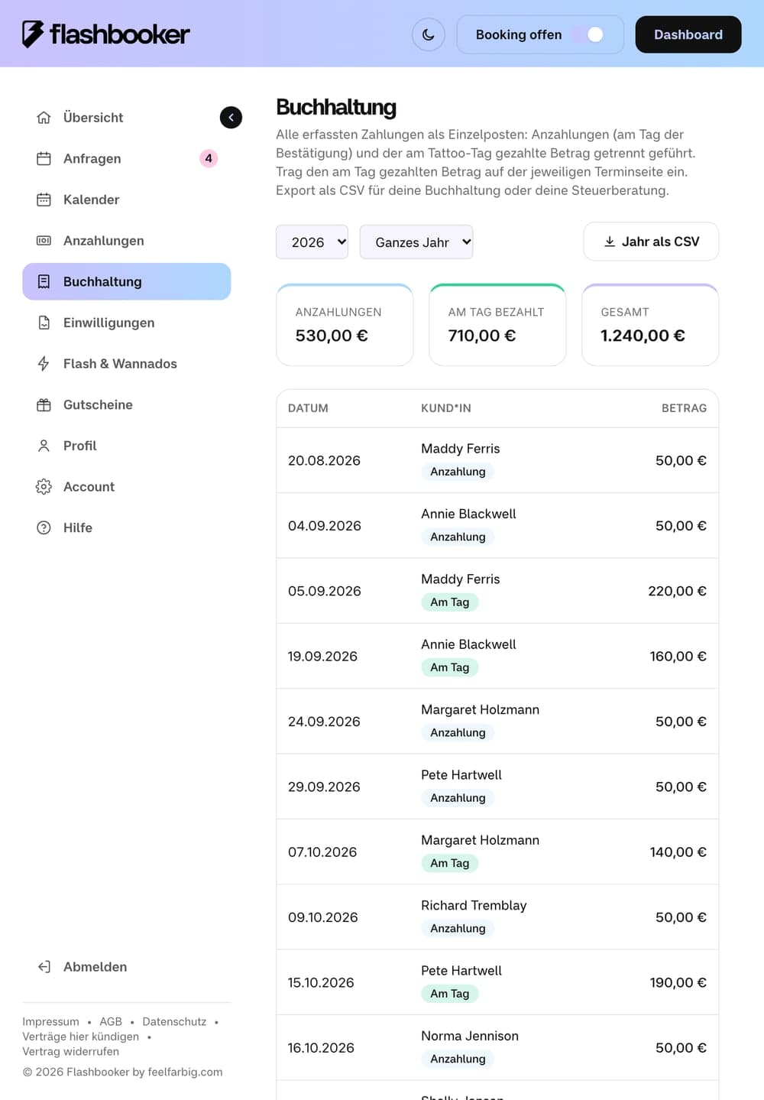Click the Hilfe question mark icon
The image size is (764, 1100).
(44, 527)
